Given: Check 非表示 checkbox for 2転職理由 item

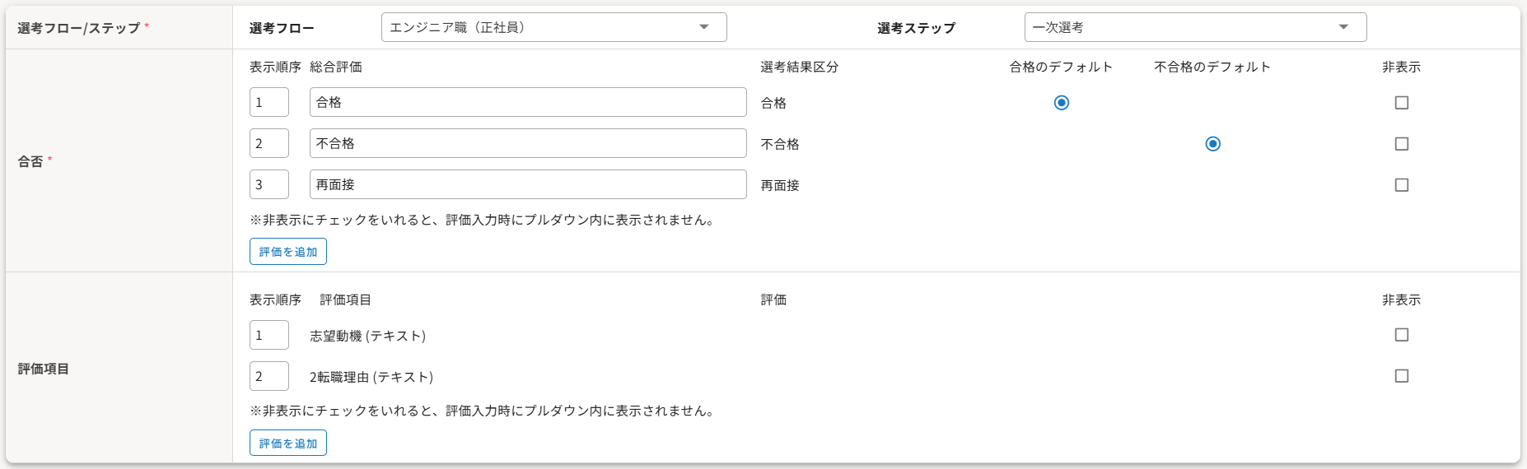Looking at the screenshot, I should click(1401, 376).
